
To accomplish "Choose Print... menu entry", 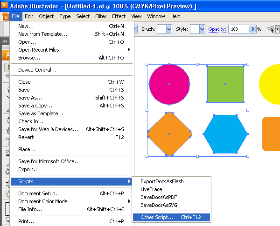I will (71, 221).
